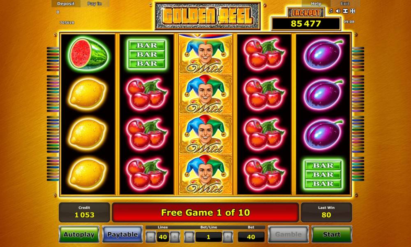
Task: Toggle the widescreen view icon
Action: point(346,11)
